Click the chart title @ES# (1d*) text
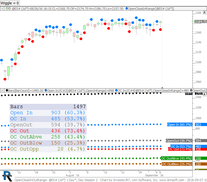Image resolution: width=207 pixels, height=182 pixels. 20,9
